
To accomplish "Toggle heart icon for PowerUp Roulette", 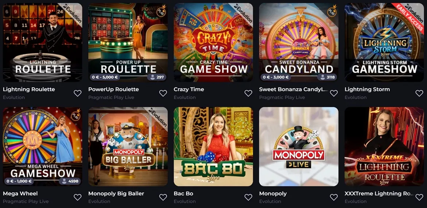I will point(163,93).
